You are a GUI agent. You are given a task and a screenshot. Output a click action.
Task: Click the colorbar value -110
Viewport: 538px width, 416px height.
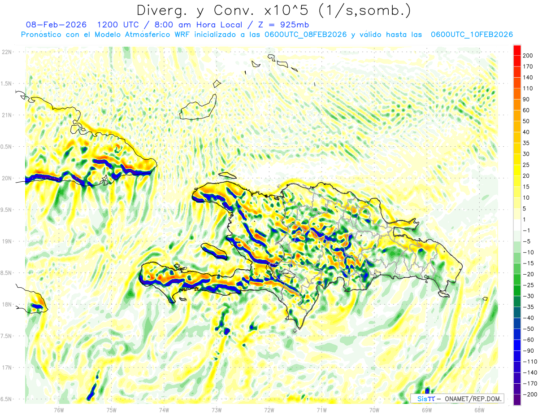[x=530, y=362]
